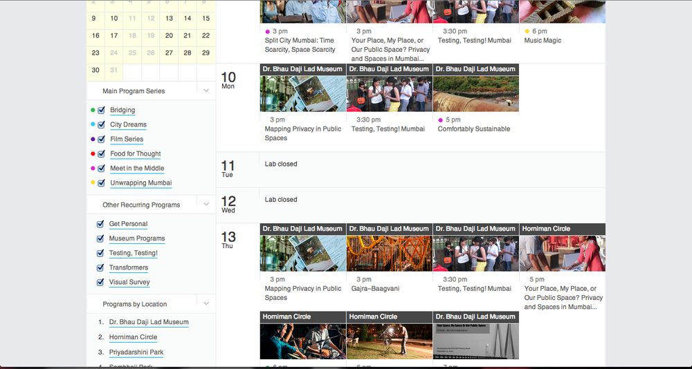
Task: Click the Lab closed text for Wednesday 12
Action: coord(281,200)
